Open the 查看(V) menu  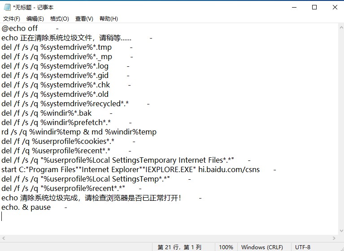click(x=84, y=18)
